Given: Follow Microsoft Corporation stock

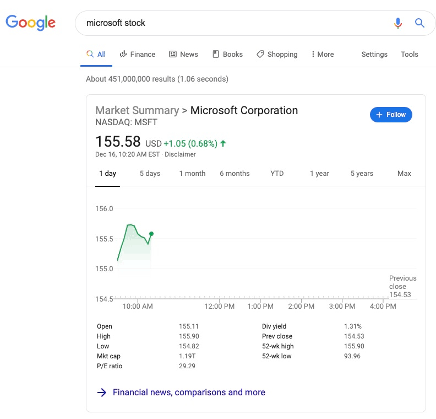Looking at the screenshot, I should pos(391,115).
